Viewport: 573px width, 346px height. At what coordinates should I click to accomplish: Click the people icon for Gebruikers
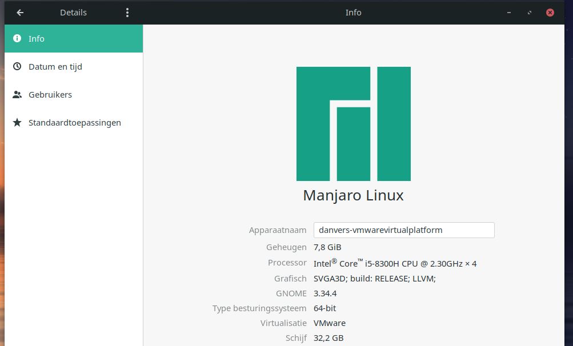pos(17,95)
